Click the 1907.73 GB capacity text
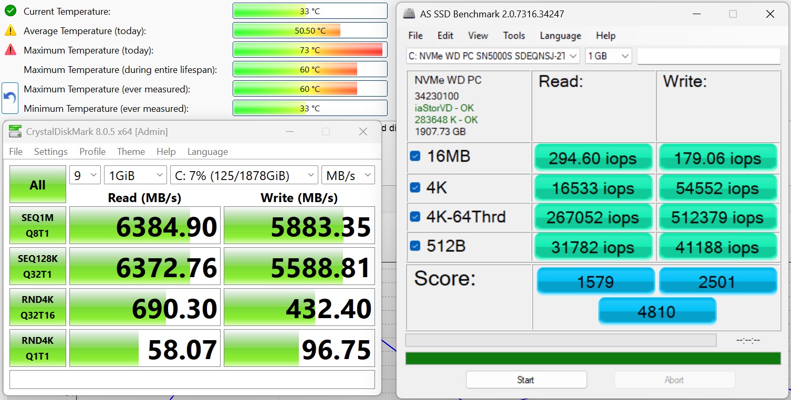 (x=440, y=132)
